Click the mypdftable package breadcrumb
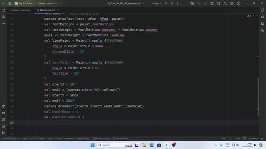266x149 pixels. tap(83, 139)
